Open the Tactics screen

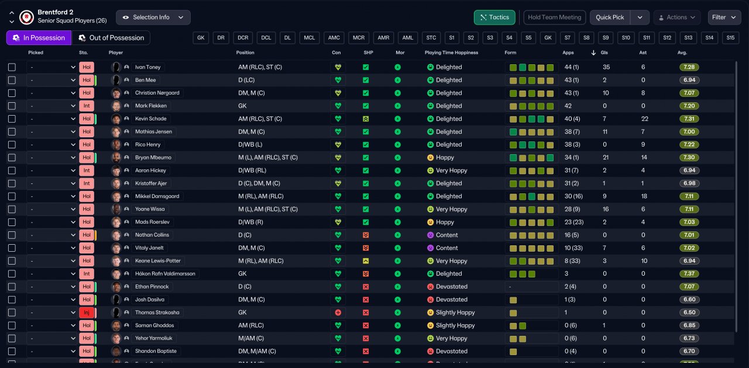tap(494, 18)
